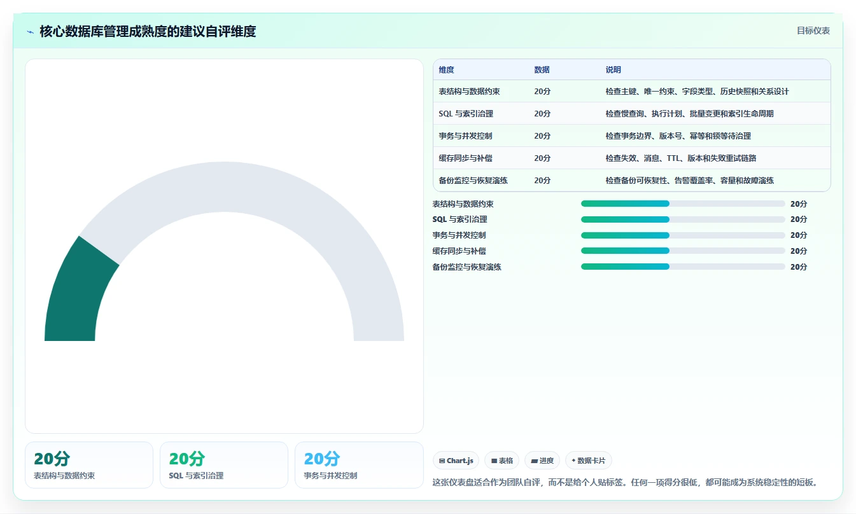
Task: Click the progress bar for SQL 与索引治理
Action: [683, 219]
